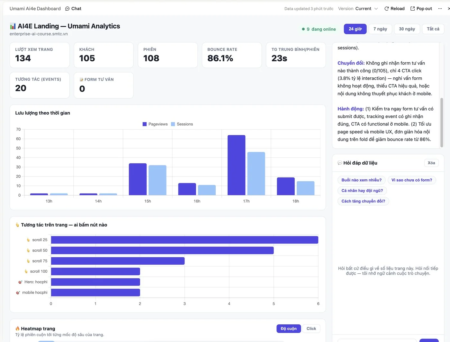Switch the range to 30 ngày
This screenshot has height=342, width=450.
407,29
